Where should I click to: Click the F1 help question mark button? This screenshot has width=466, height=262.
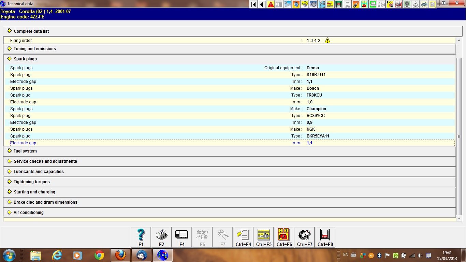(141, 237)
